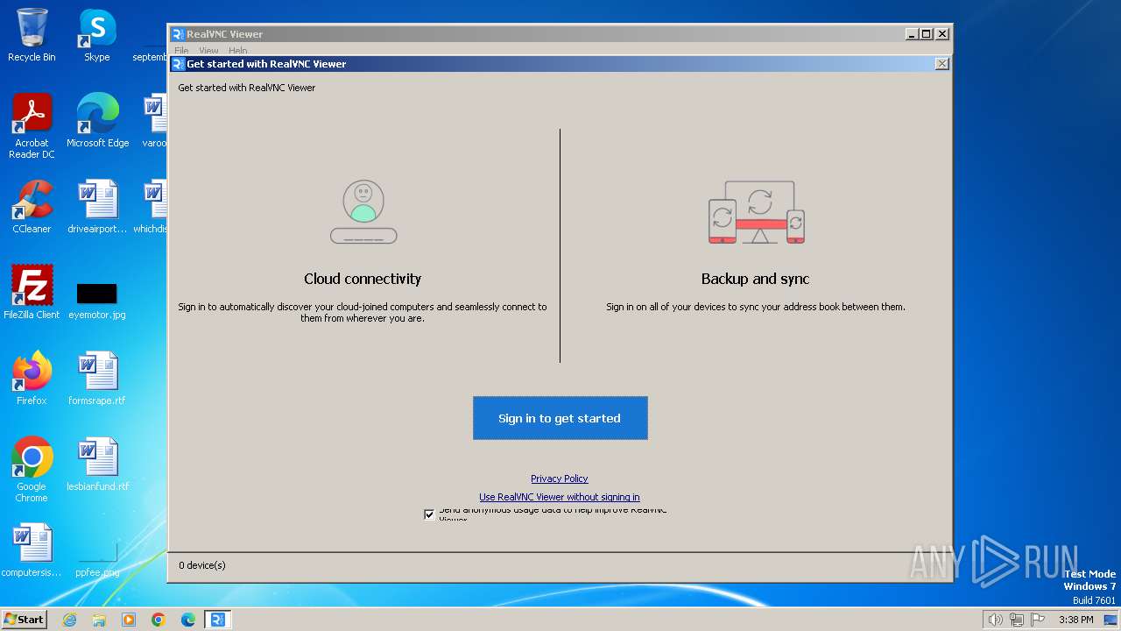Screen dimensions: 1121x631
Task: Minimize the RealVNC Viewer window
Action: (912, 34)
